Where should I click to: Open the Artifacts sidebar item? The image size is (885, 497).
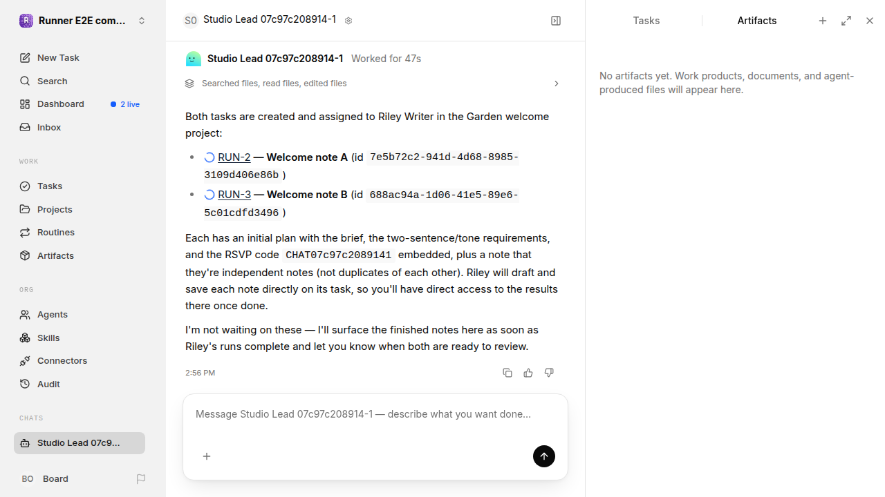pyautogui.click(x=80, y=256)
